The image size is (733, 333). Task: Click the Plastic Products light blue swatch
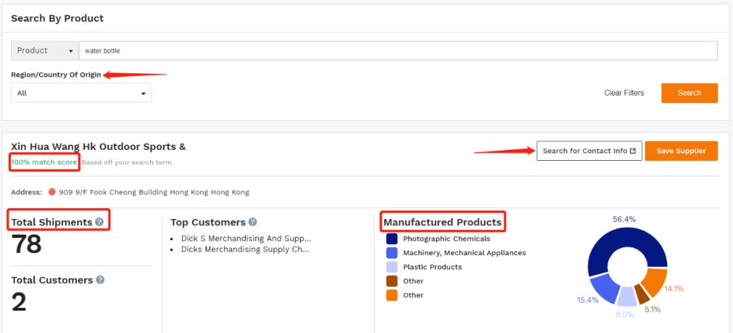pyautogui.click(x=392, y=267)
